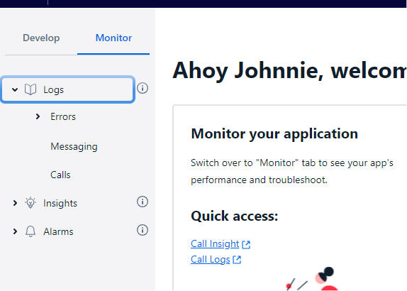Collapse the Logs section chevron
Screen dimensions: 407x291
tap(15, 90)
